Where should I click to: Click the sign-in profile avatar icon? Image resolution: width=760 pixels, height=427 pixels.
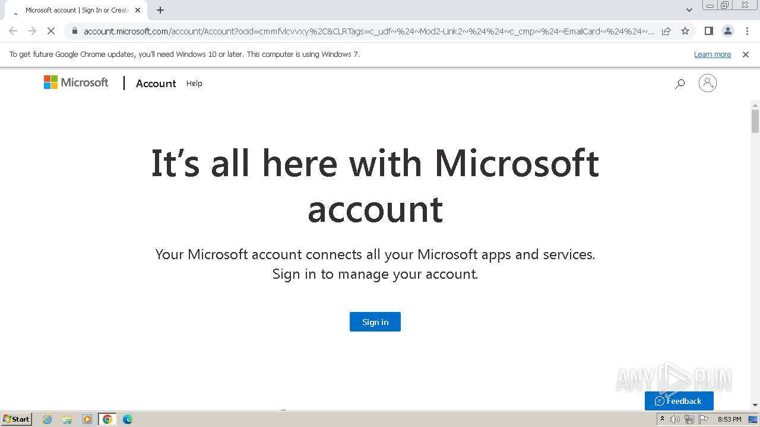pos(708,83)
